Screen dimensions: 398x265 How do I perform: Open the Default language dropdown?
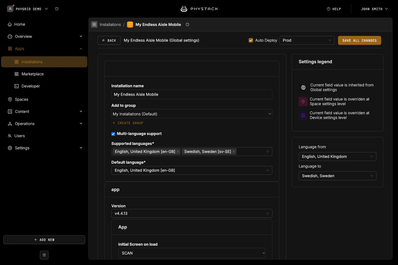click(x=192, y=170)
